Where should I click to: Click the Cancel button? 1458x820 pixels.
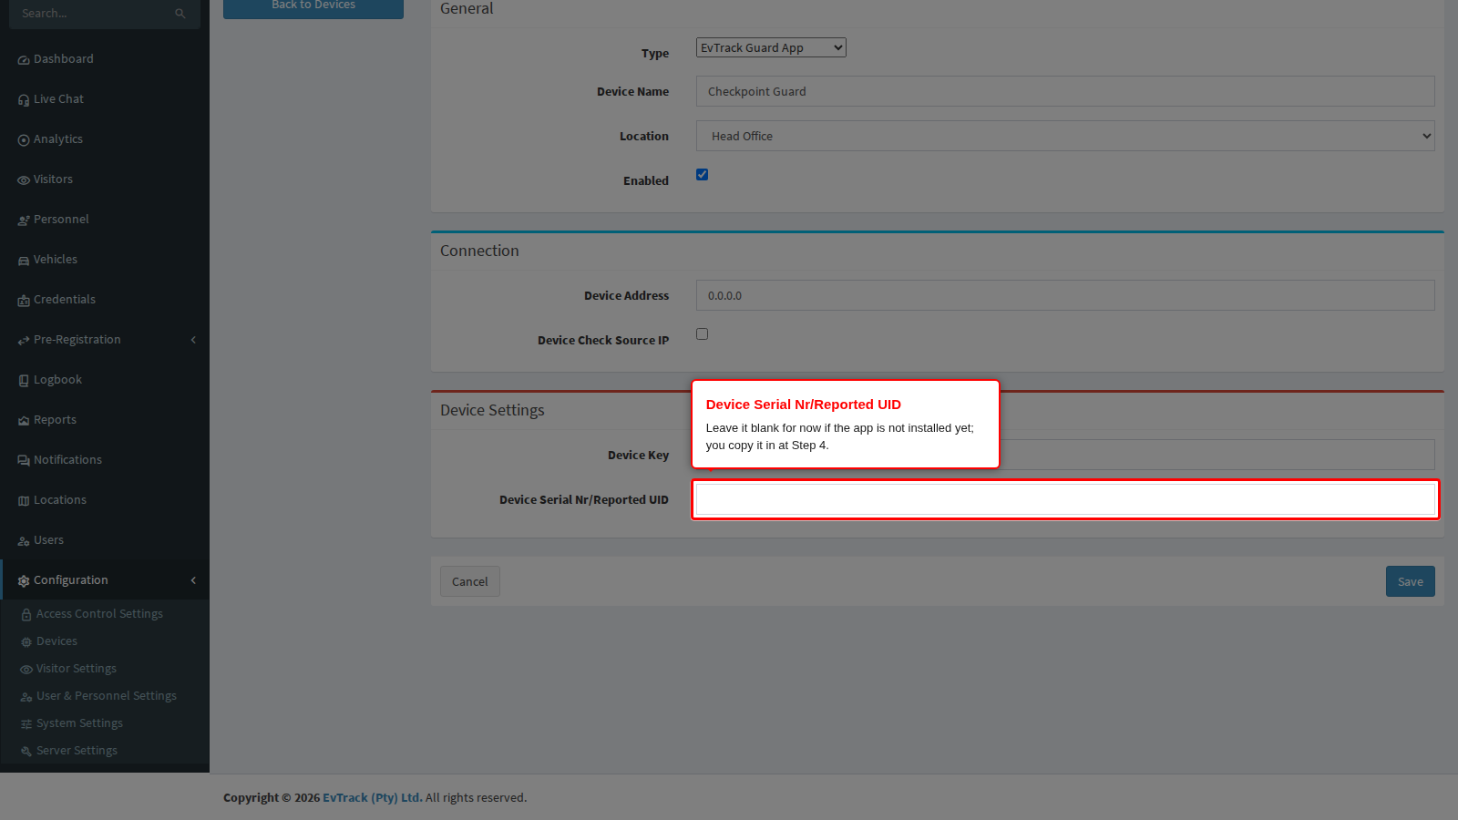point(470,581)
